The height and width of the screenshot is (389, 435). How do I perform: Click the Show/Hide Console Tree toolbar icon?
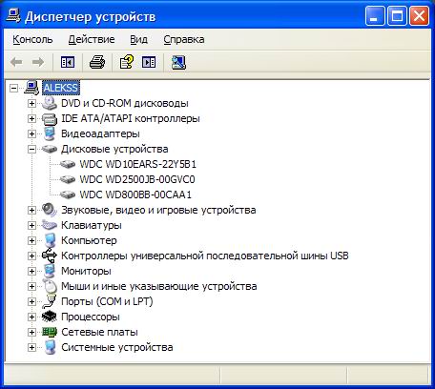(x=68, y=62)
